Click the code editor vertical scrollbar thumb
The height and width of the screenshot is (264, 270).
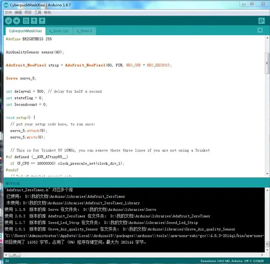(x=267, y=63)
